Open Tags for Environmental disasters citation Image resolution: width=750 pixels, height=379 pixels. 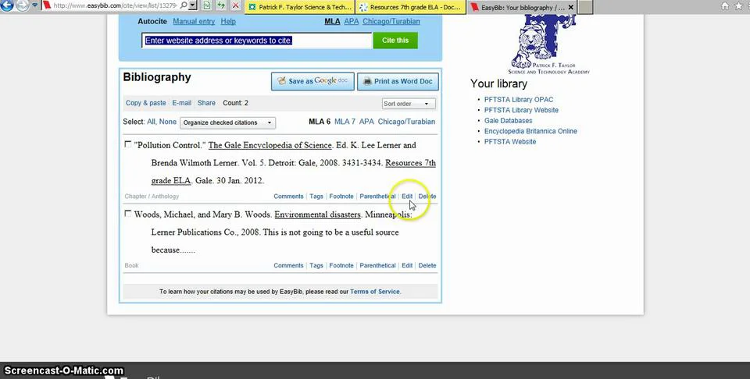tap(316, 265)
